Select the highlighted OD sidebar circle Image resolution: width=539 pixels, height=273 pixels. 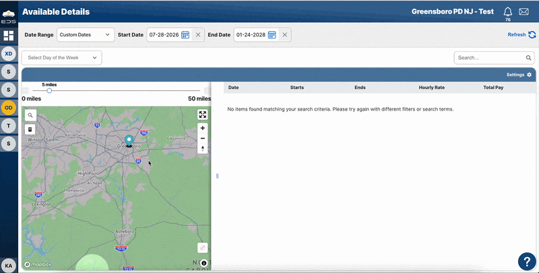click(x=9, y=108)
